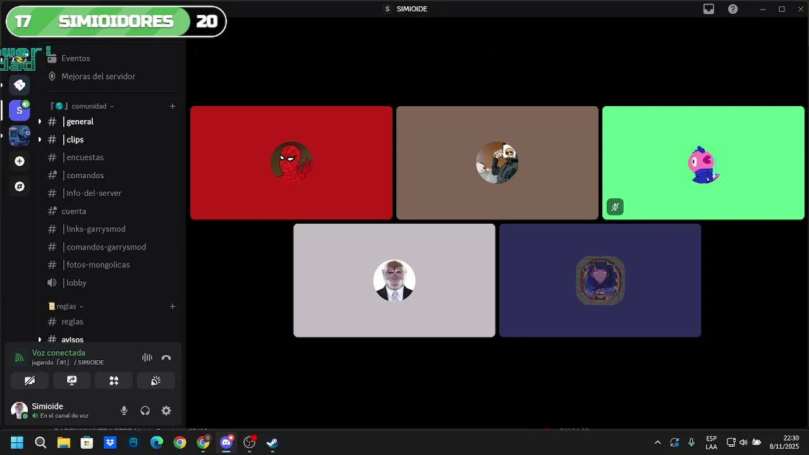This screenshot has height=455, width=809.
Task: Add a server plus button
Action: pos(20,161)
